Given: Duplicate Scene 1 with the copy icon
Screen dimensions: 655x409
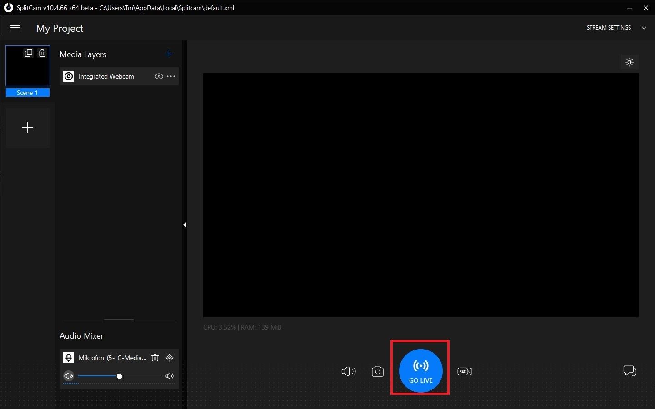Looking at the screenshot, I should [29, 53].
